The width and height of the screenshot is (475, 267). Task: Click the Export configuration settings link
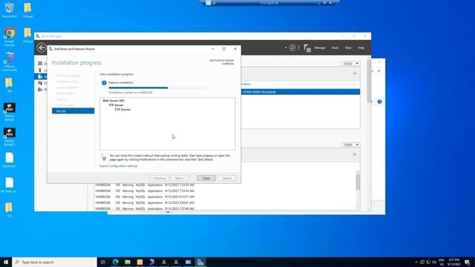119,166
